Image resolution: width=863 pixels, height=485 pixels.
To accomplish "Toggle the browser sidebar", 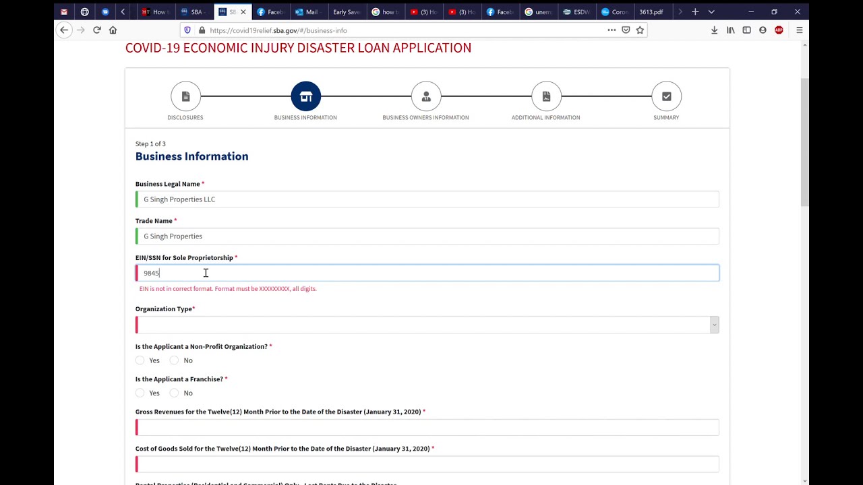I will click(x=747, y=30).
